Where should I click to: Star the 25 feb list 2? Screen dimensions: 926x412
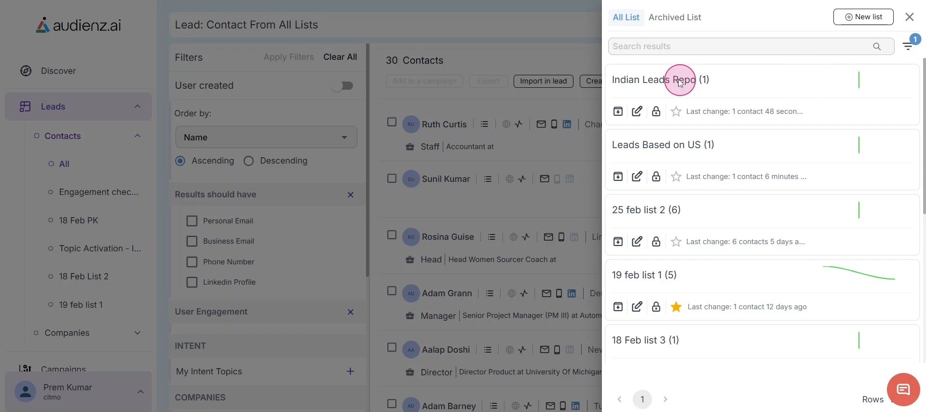click(x=676, y=242)
